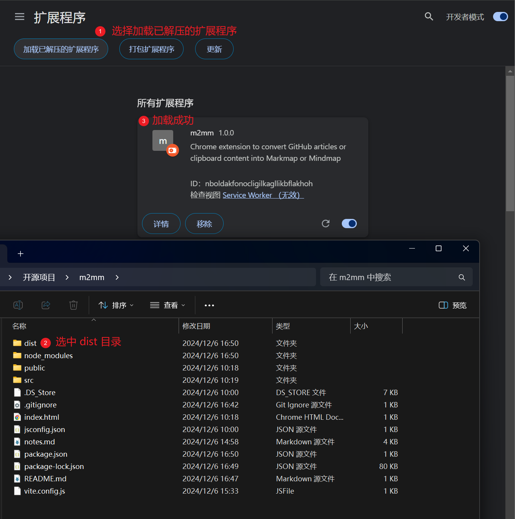
Task: Select the index.html file
Action: [42, 417]
